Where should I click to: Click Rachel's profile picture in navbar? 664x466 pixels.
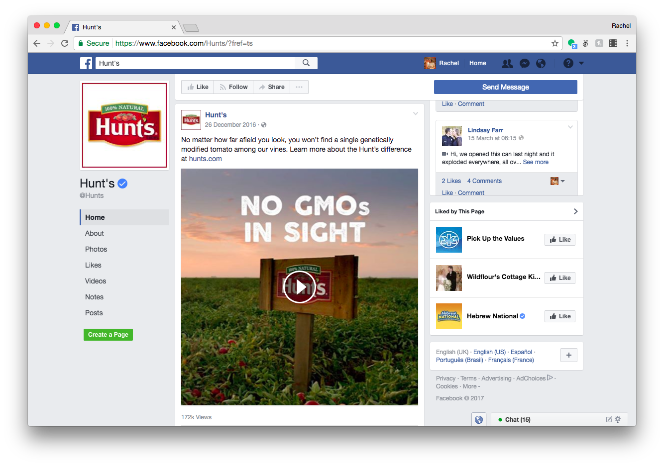pos(430,63)
